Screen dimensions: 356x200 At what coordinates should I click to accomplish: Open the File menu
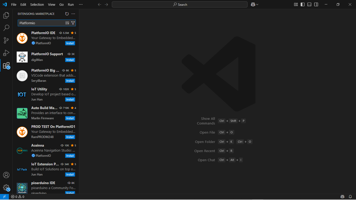point(14,4)
